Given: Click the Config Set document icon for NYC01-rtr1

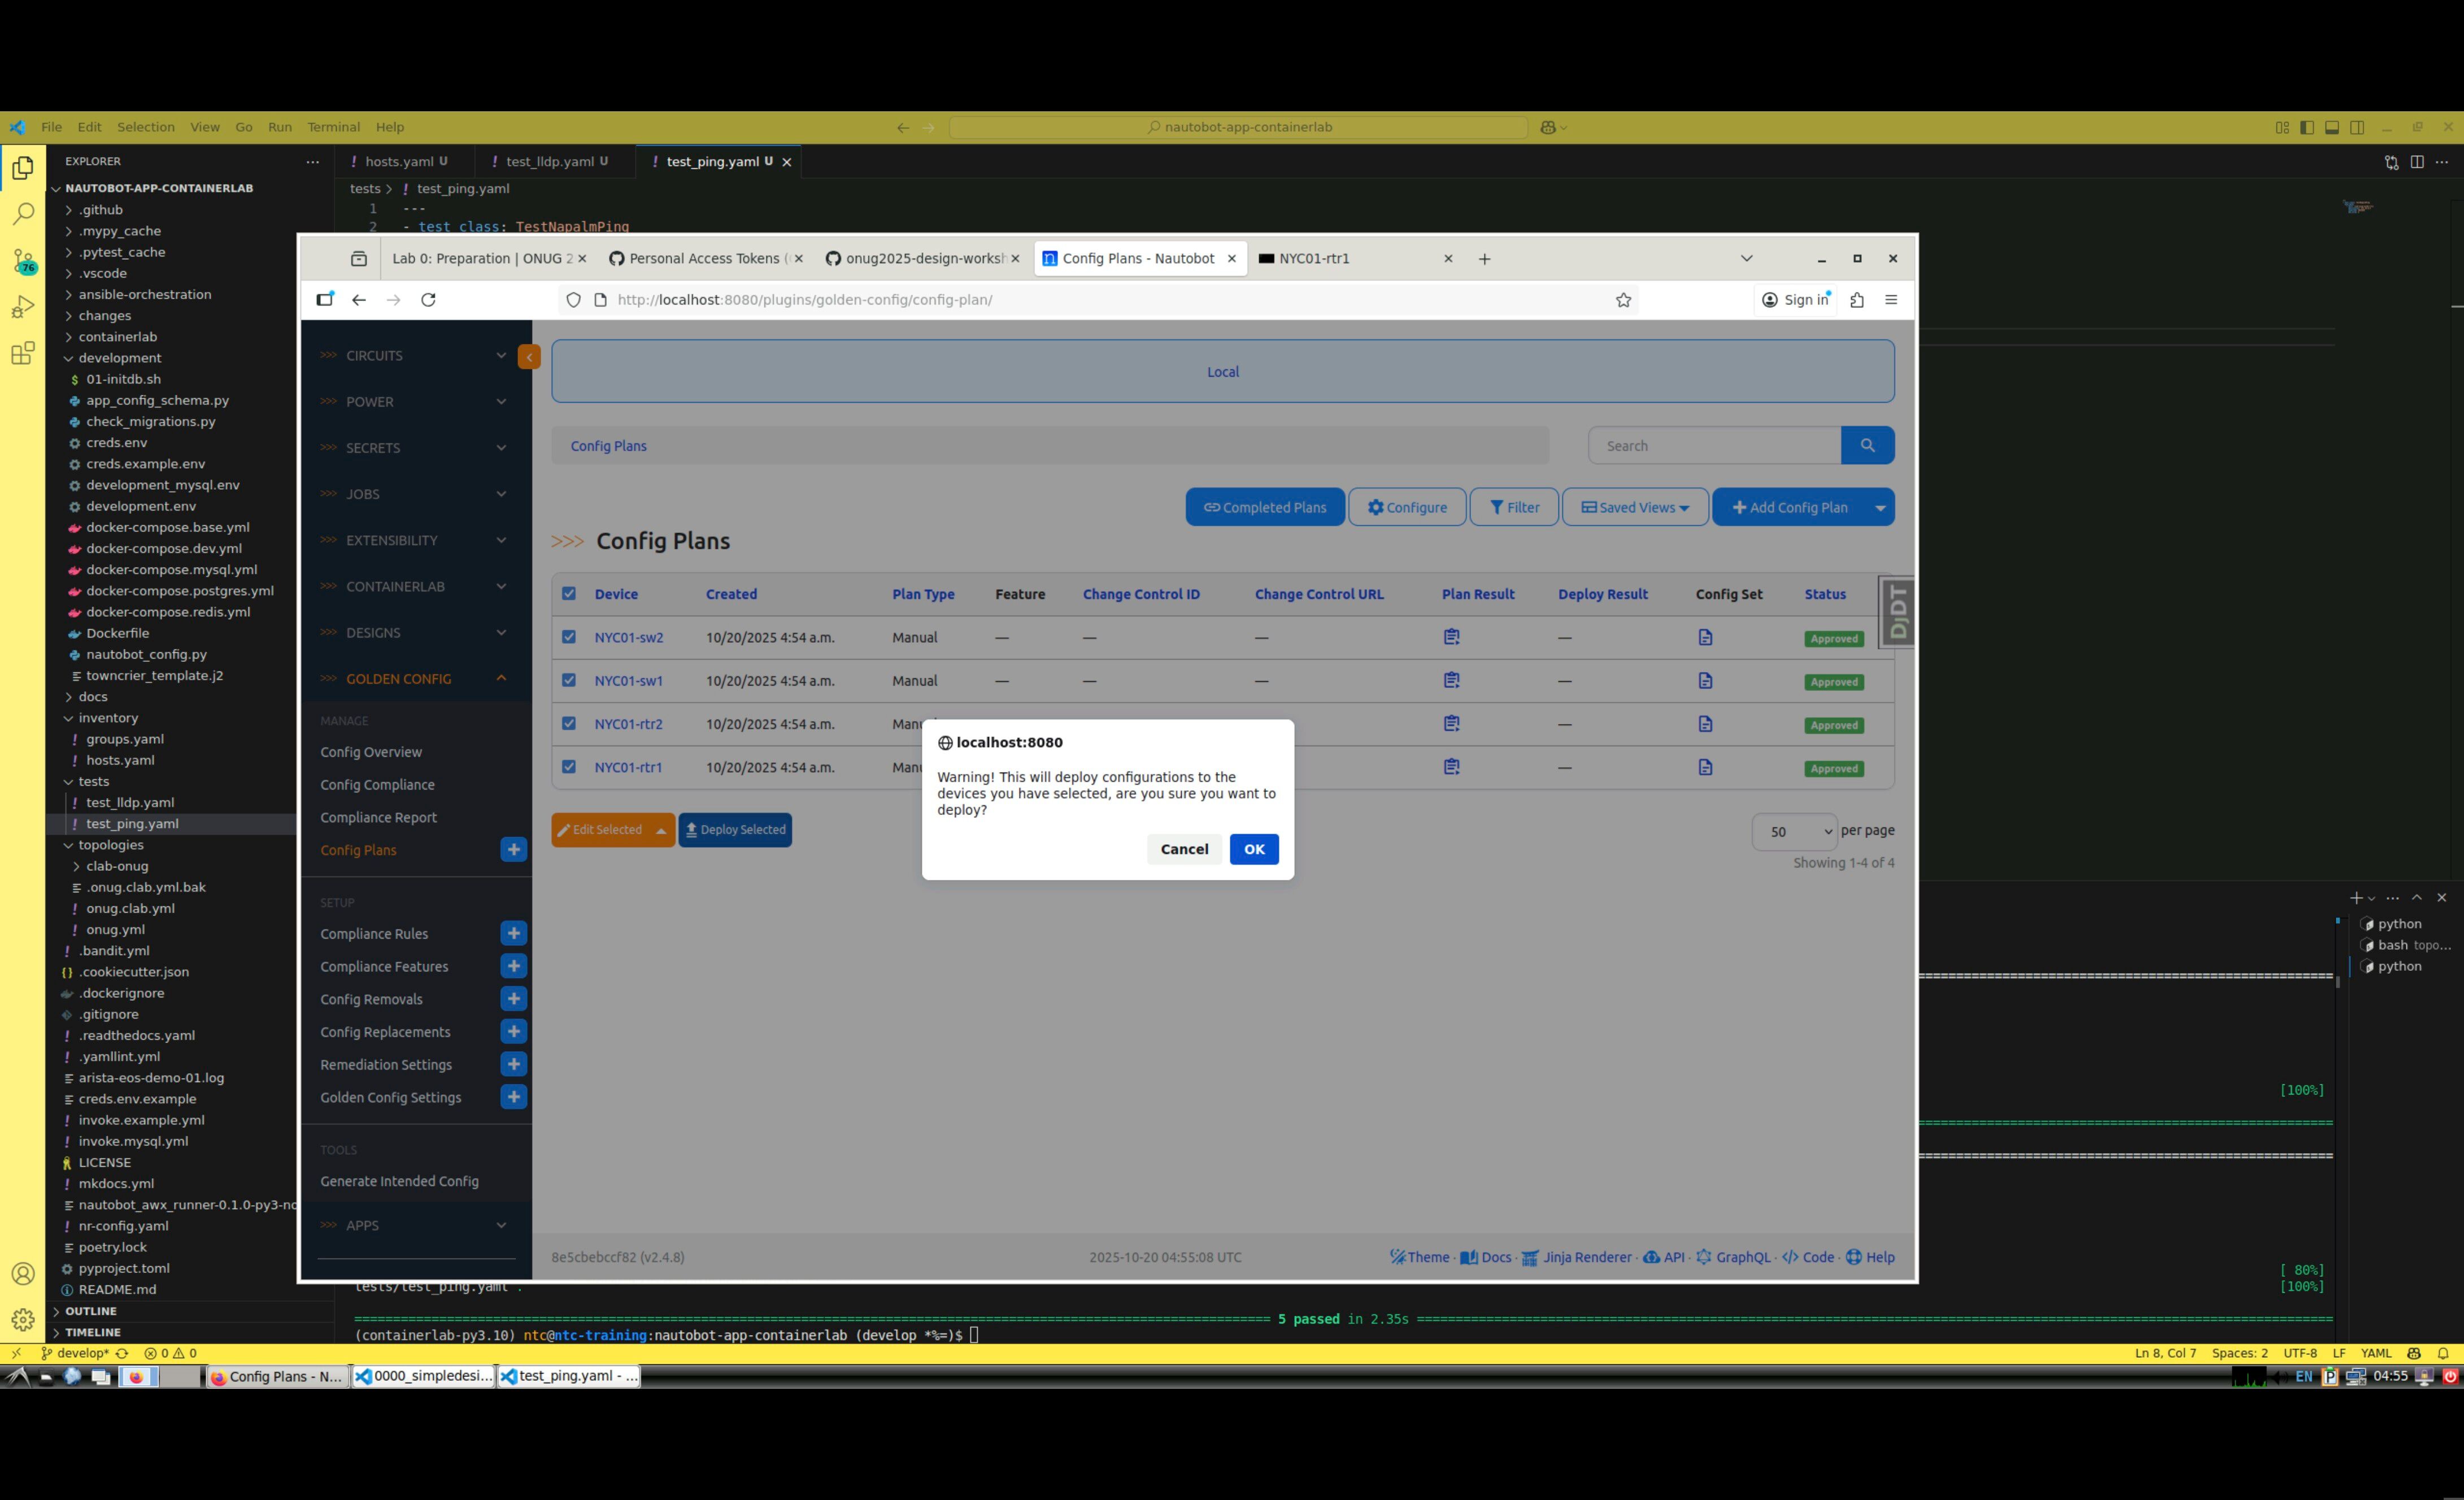Looking at the screenshot, I should pos(1705,767).
